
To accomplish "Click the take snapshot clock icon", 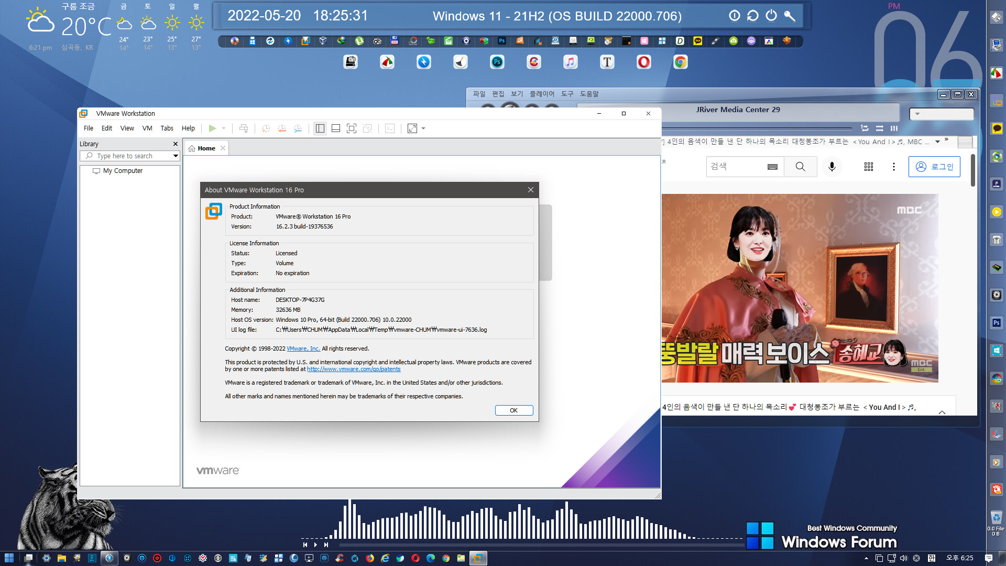I will click(x=266, y=128).
